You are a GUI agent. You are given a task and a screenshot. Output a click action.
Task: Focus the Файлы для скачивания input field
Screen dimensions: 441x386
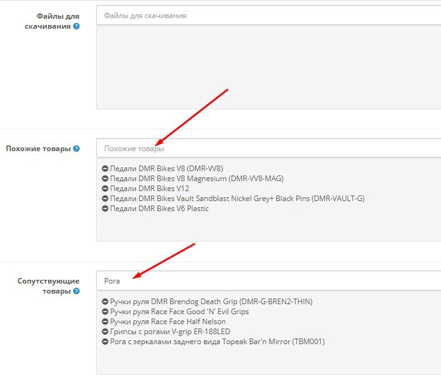pyautogui.click(x=269, y=16)
